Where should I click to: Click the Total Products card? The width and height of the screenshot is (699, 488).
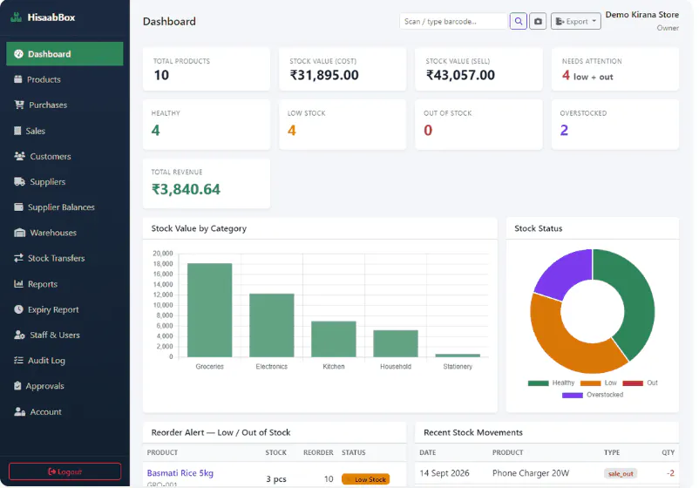[x=207, y=69]
